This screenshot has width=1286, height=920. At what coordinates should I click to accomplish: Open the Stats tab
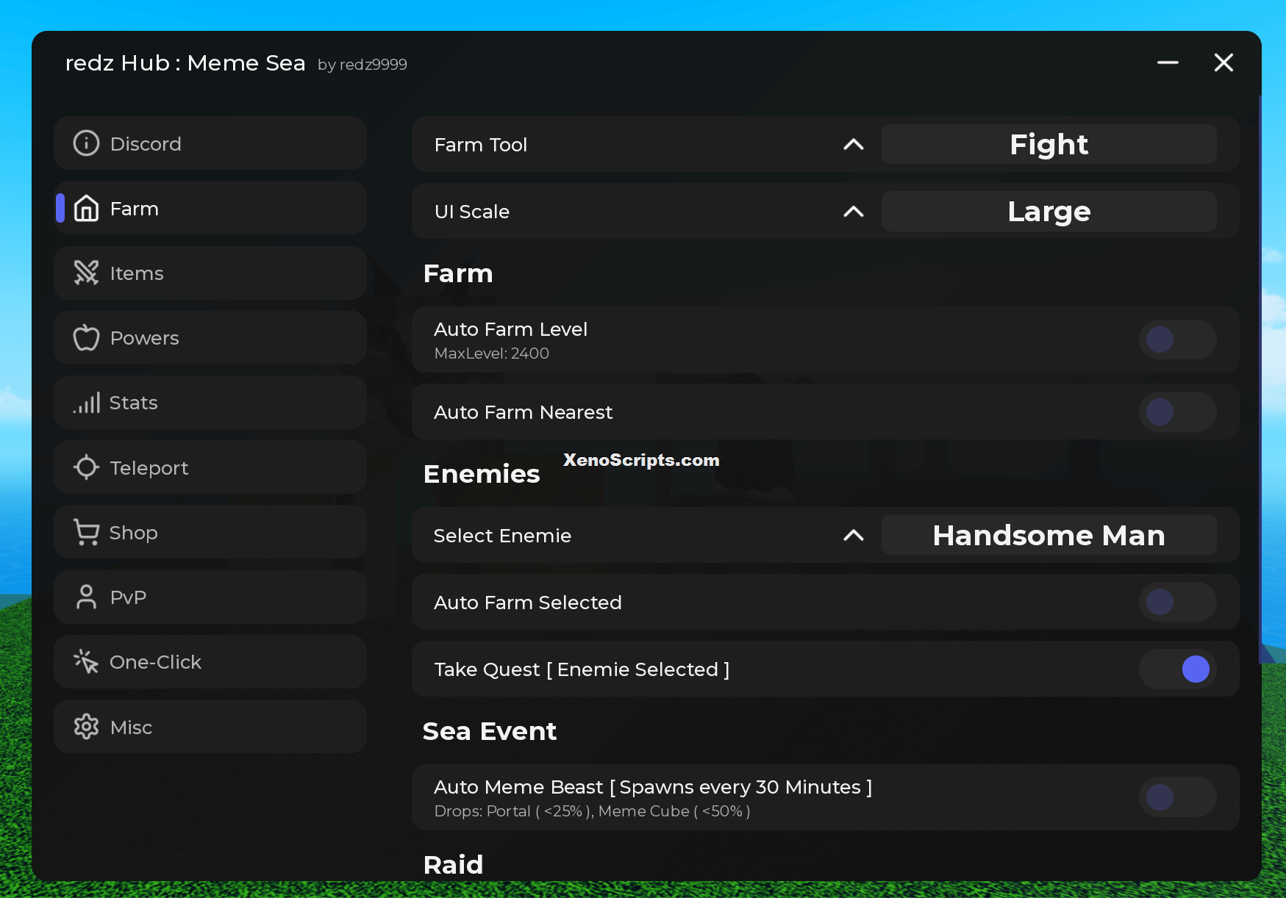(x=210, y=403)
